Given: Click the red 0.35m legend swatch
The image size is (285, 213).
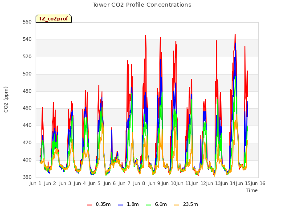Looking at the screenshot, I should coord(89,205).
